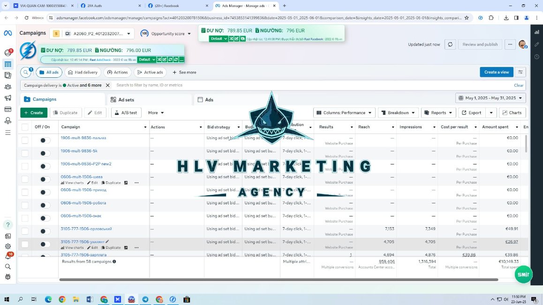
Task: Open the Ads reporting icon in sidebar
Action: coord(8,75)
